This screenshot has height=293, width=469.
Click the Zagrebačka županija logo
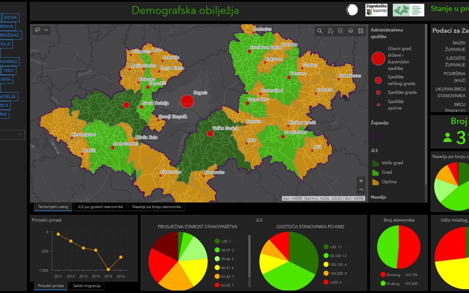tap(376, 10)
